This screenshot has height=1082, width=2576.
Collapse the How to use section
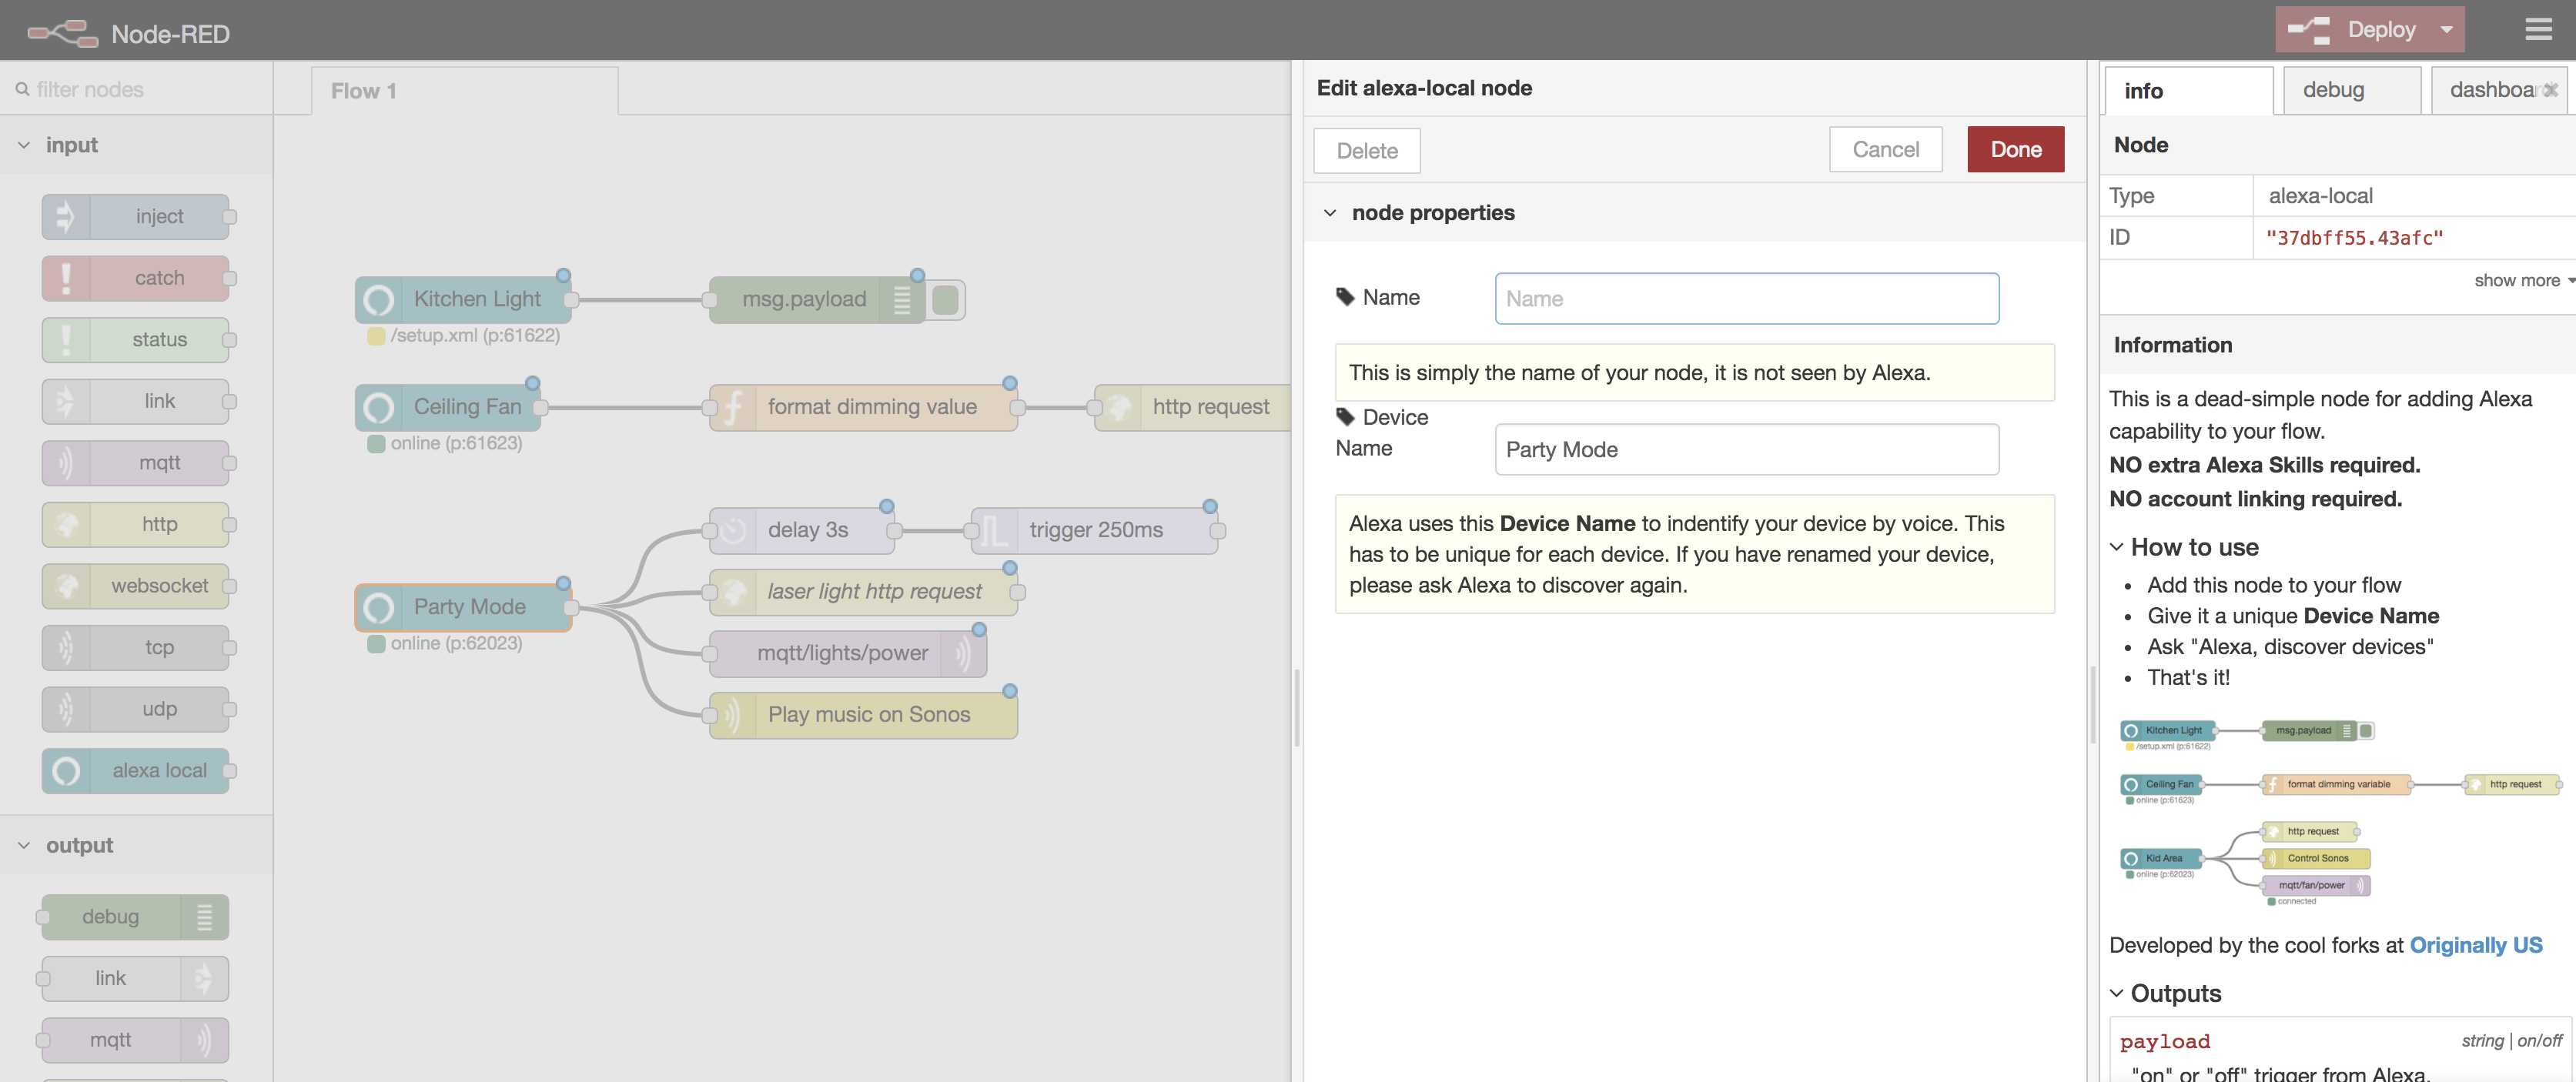(x=2116, y=547)
